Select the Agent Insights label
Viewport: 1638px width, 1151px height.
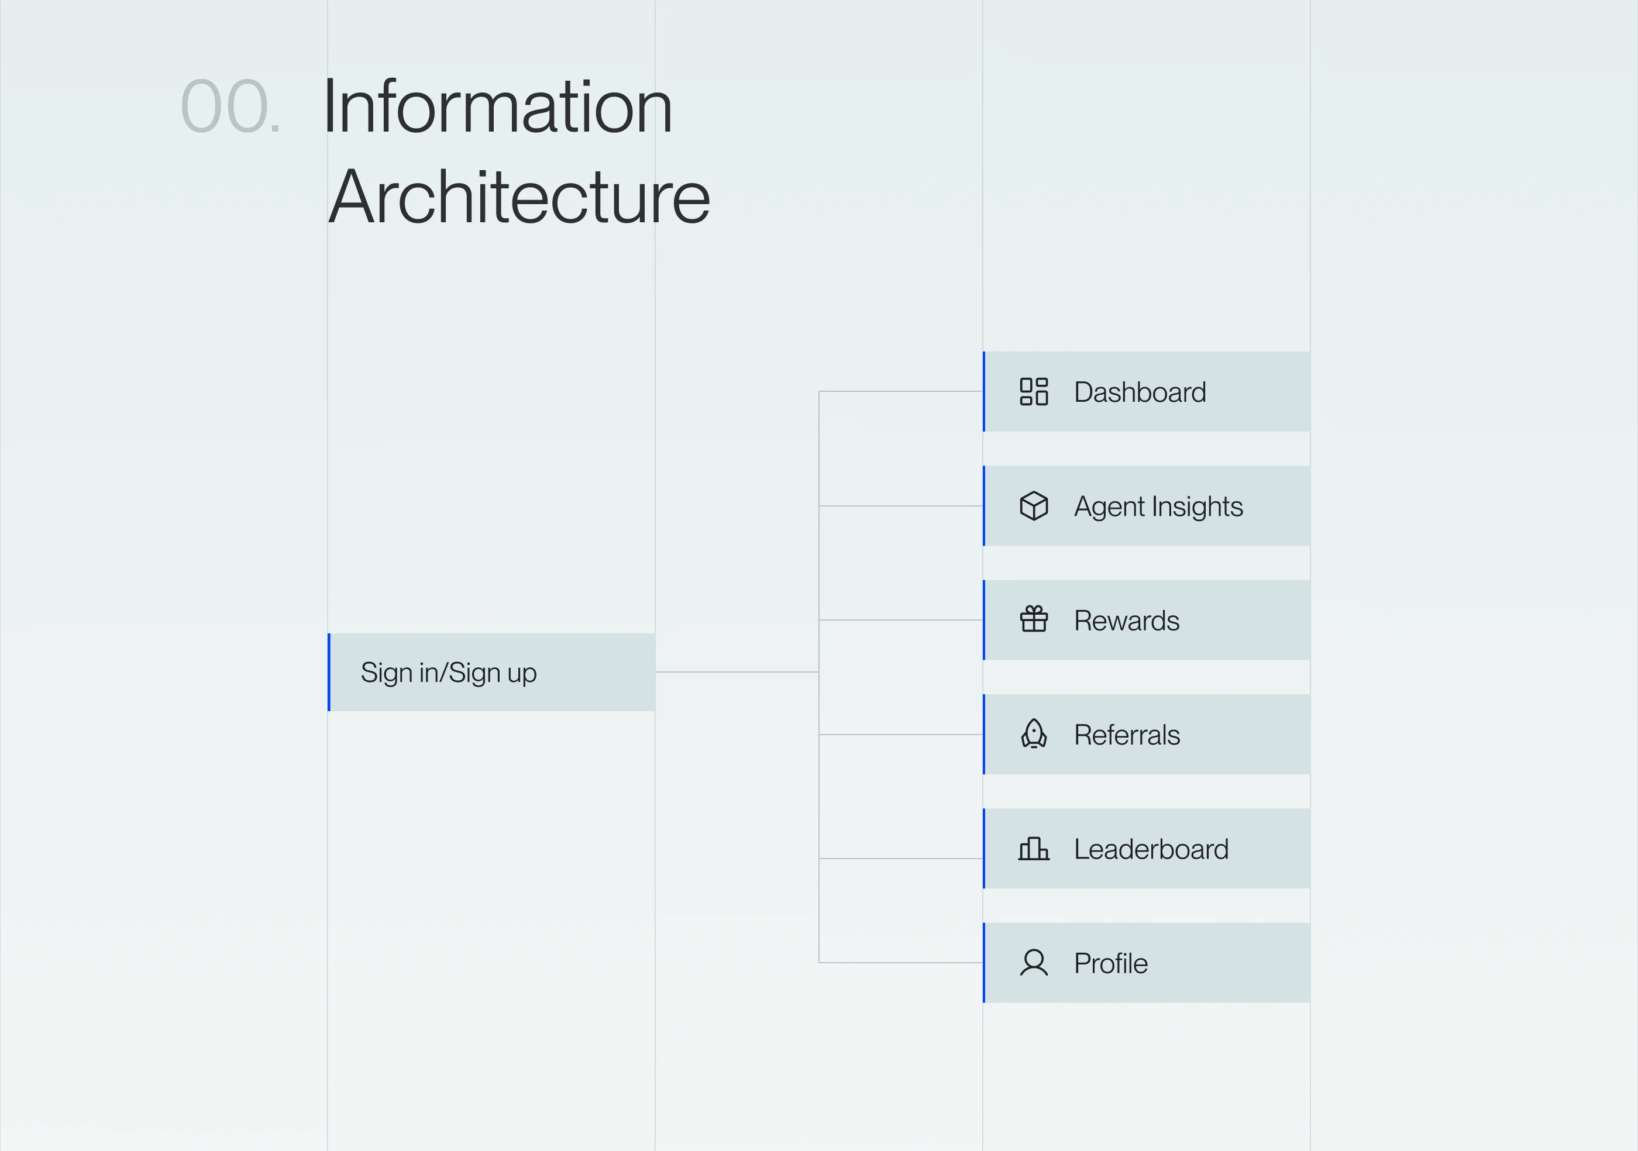(1158, 506)
